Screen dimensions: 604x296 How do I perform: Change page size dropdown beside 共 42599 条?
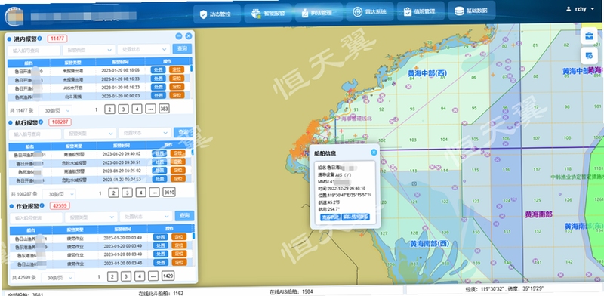pyautogui.click(x=58, y=278)
